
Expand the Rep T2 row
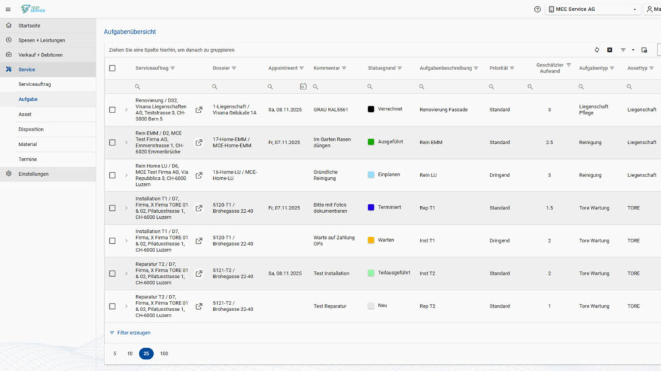pos(126,306)
